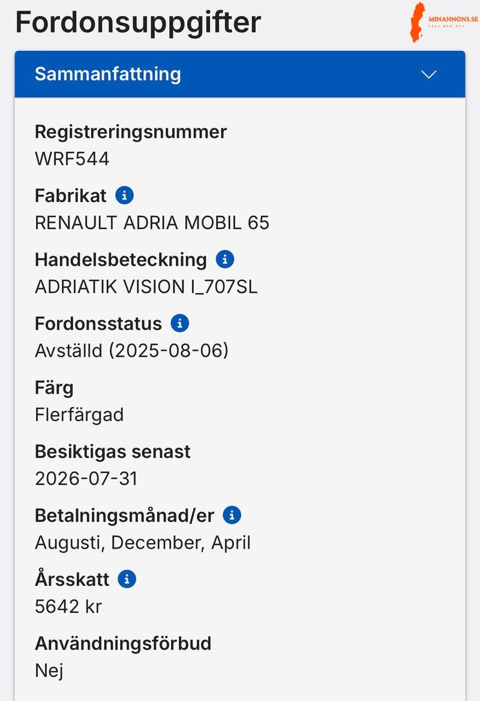
Task: Click the Avställd (2025-08-06) status
Action: [x=131, y=351]
